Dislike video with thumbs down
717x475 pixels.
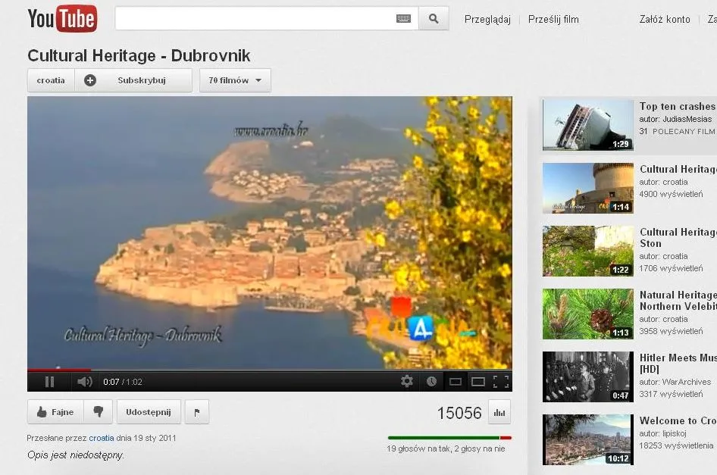(99, 412)
